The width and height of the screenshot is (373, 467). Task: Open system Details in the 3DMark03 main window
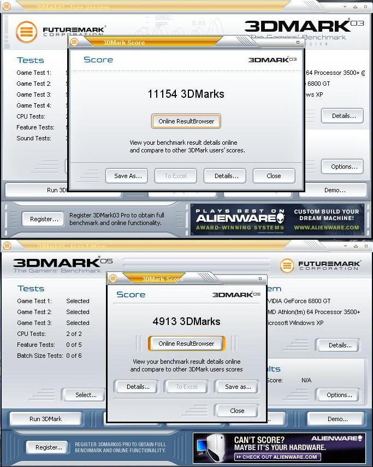pyautogui.click(x=342, y=116)
